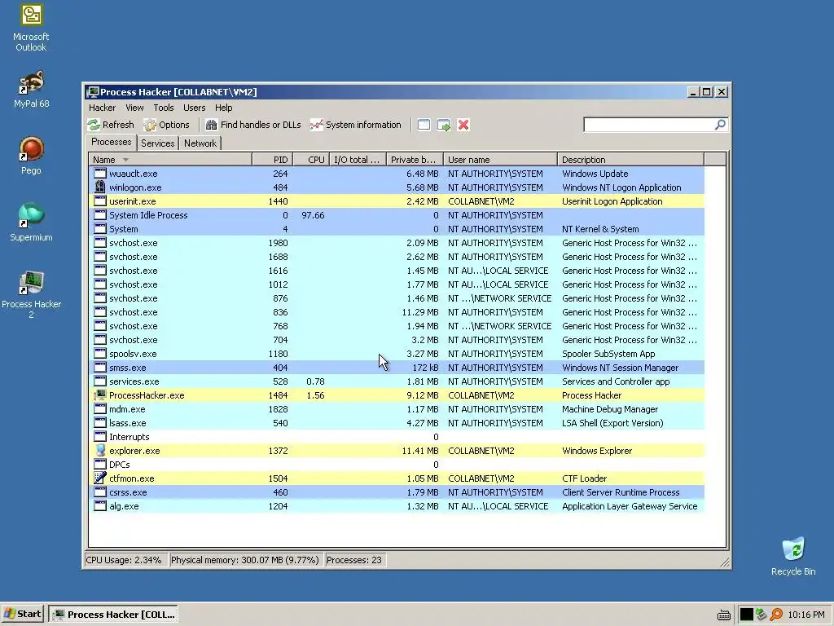Image resolution: width=834 pixels, height=626 pixels.
Task: Click the ProcessHacker.exe process icon
Action: coord(100,395)
